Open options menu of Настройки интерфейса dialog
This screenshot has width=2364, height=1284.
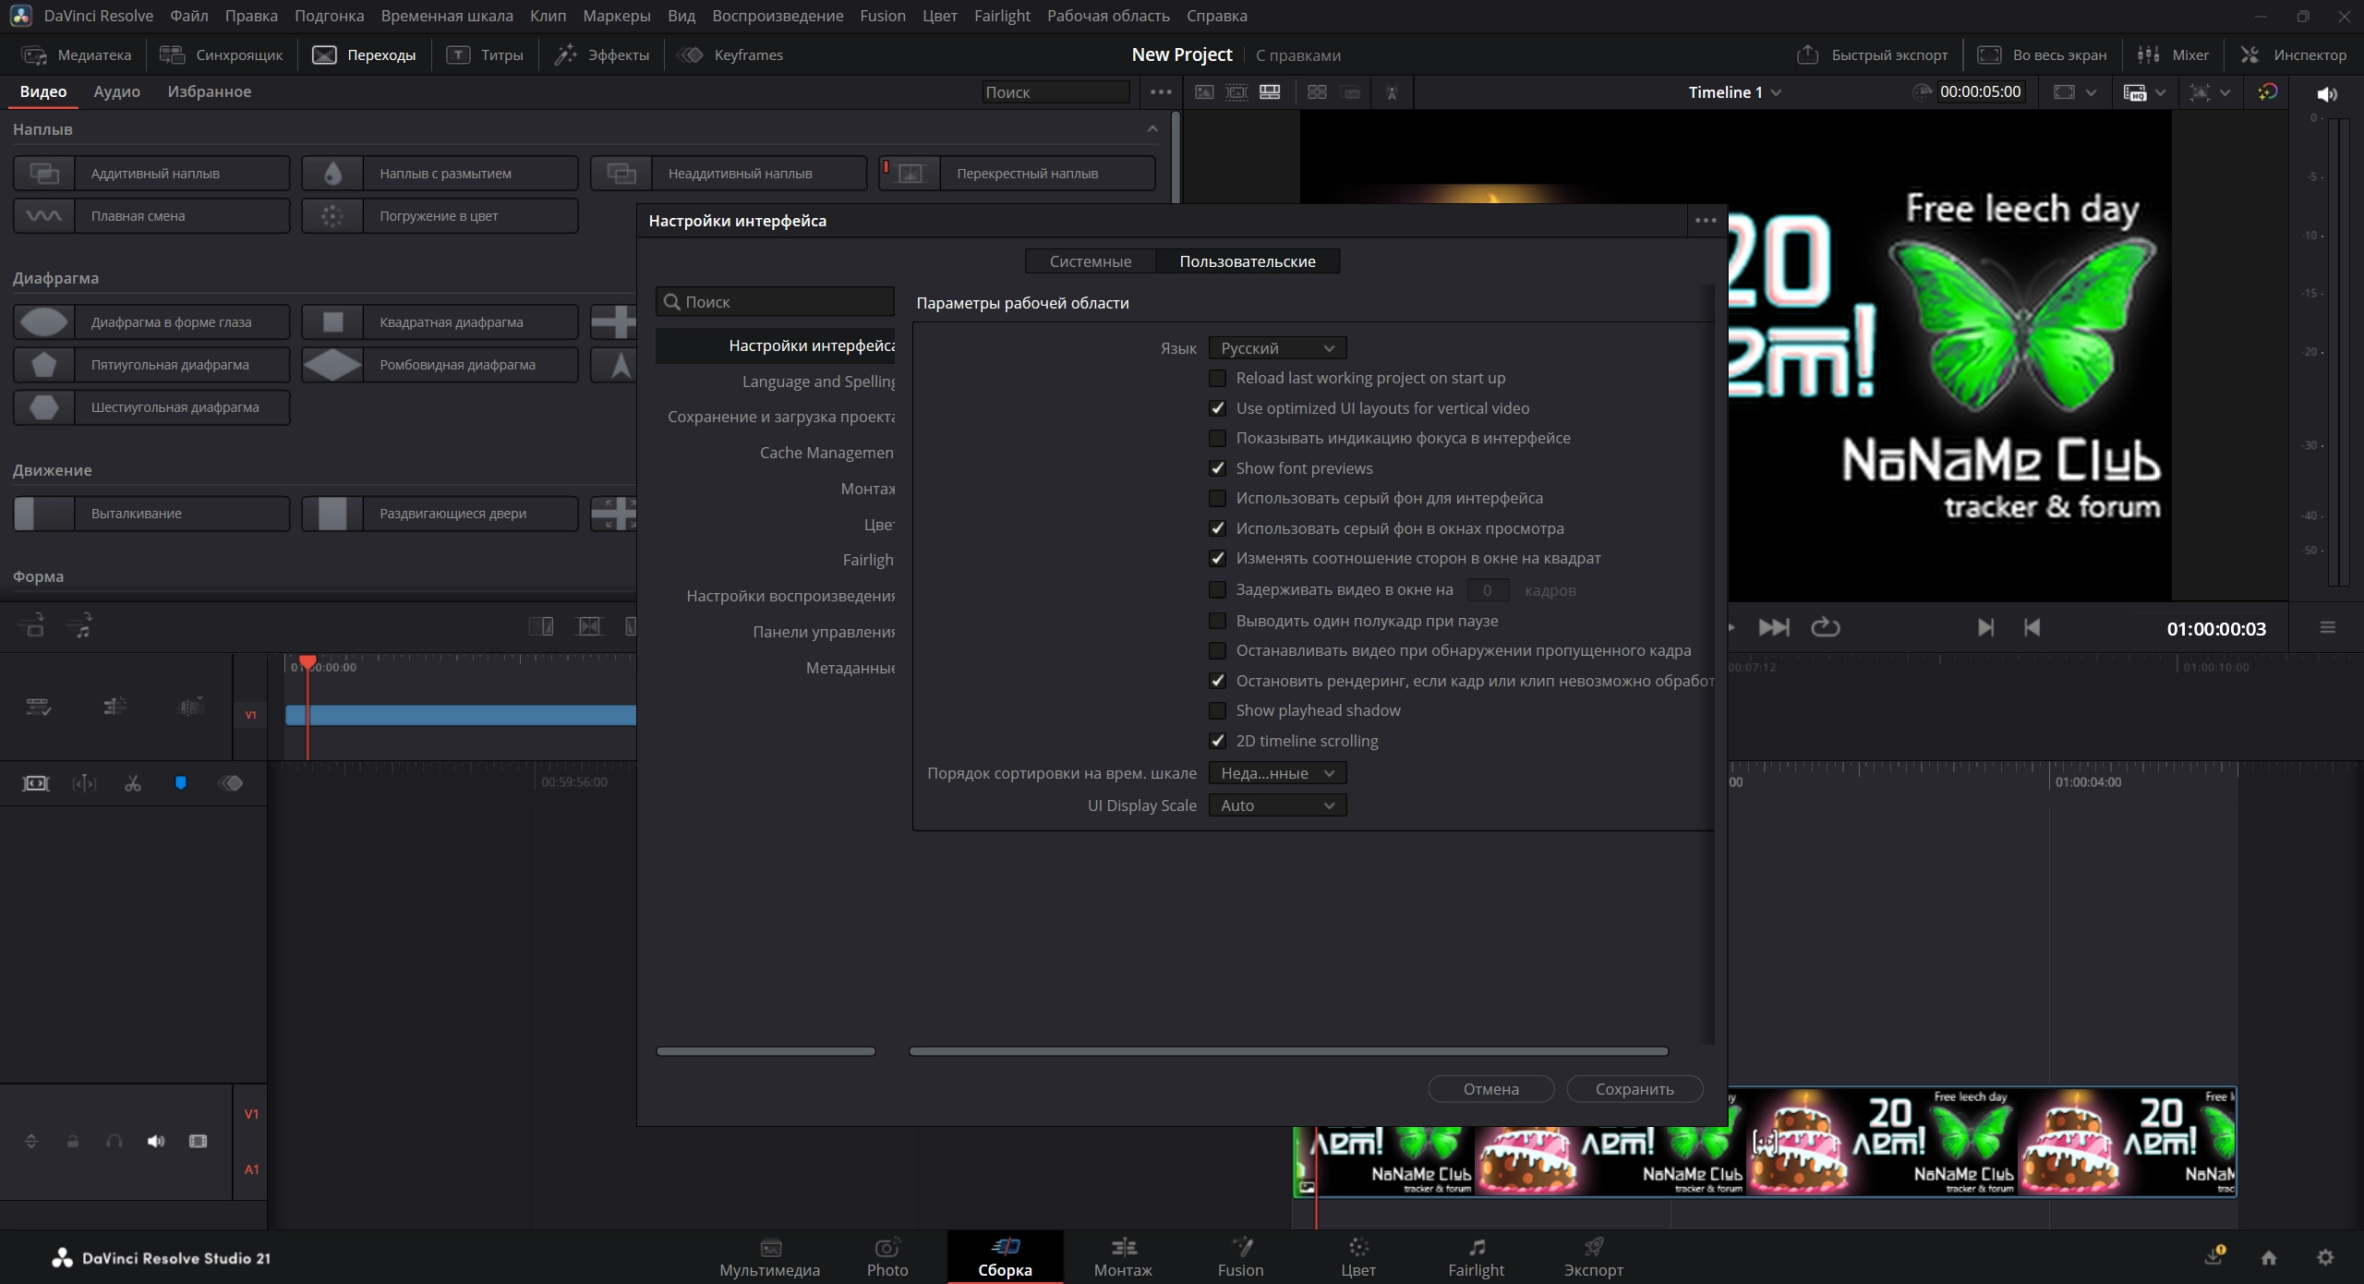click(x=1706, y=221)
